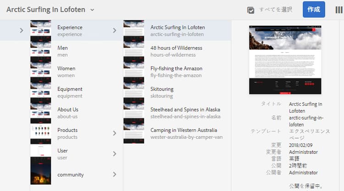Screen dimensions: 344x191
Task: Click the 英語 language value
Action: [294, 159]
